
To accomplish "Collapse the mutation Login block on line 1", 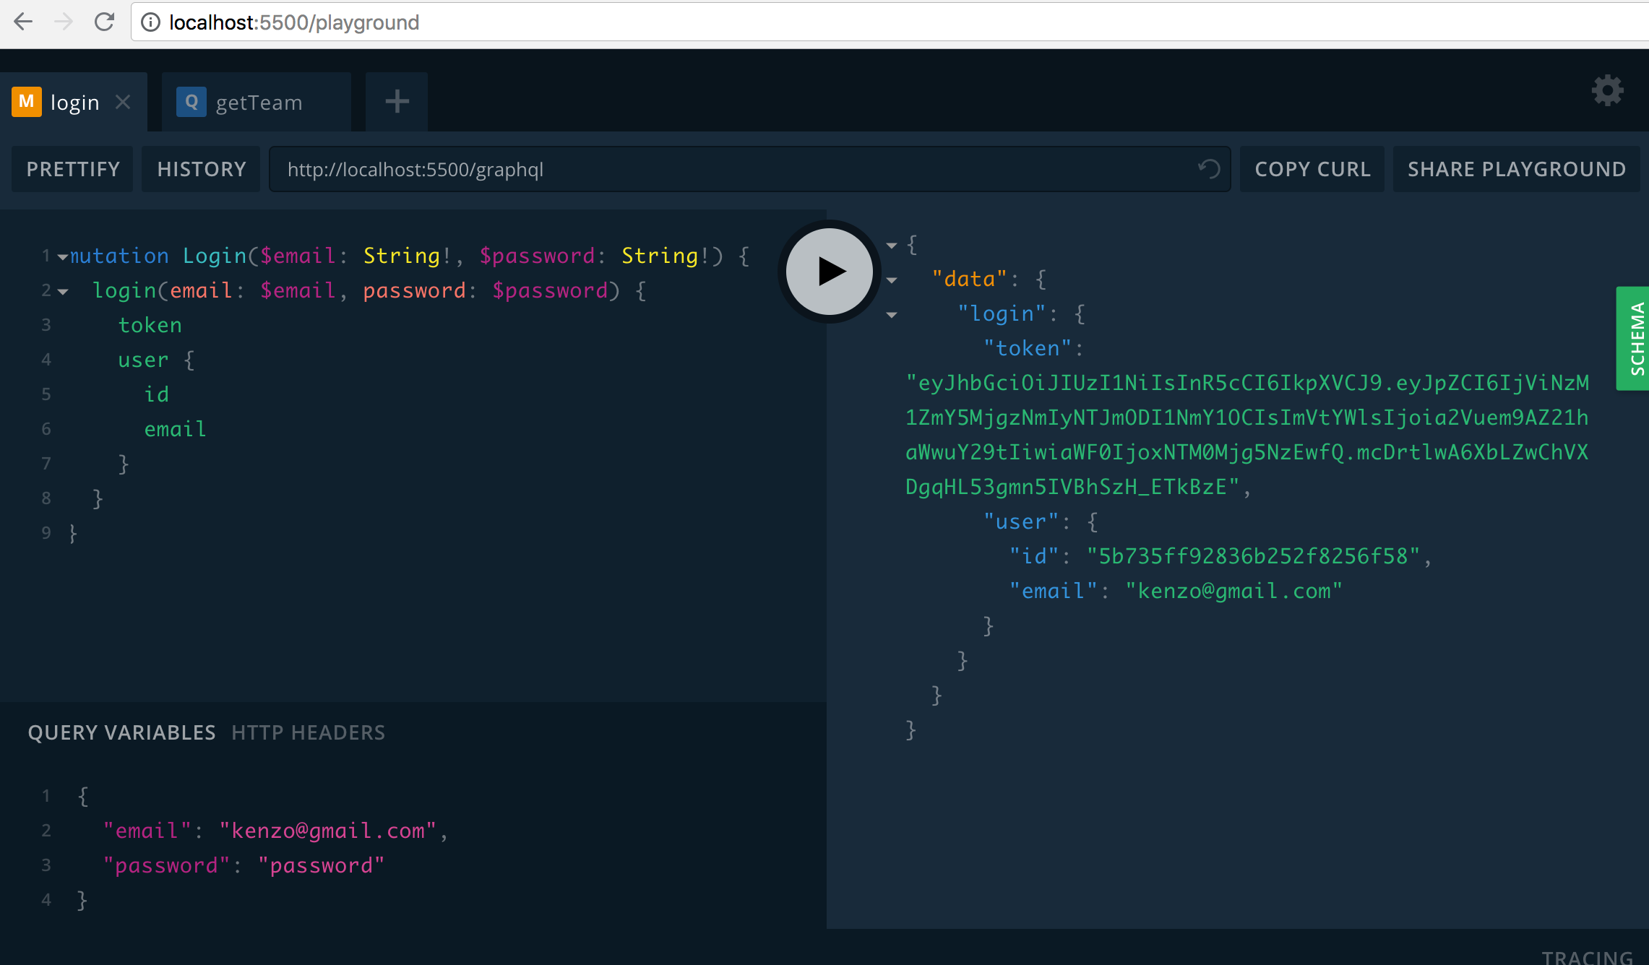I will [x=63, y=256].
